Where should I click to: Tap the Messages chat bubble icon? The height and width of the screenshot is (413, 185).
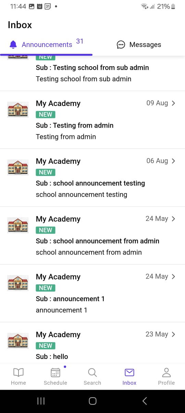[x=121, y=45]
